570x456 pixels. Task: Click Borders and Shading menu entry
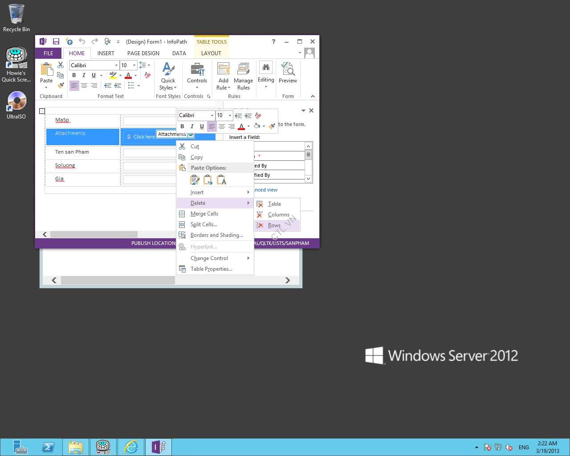[216, 235]
